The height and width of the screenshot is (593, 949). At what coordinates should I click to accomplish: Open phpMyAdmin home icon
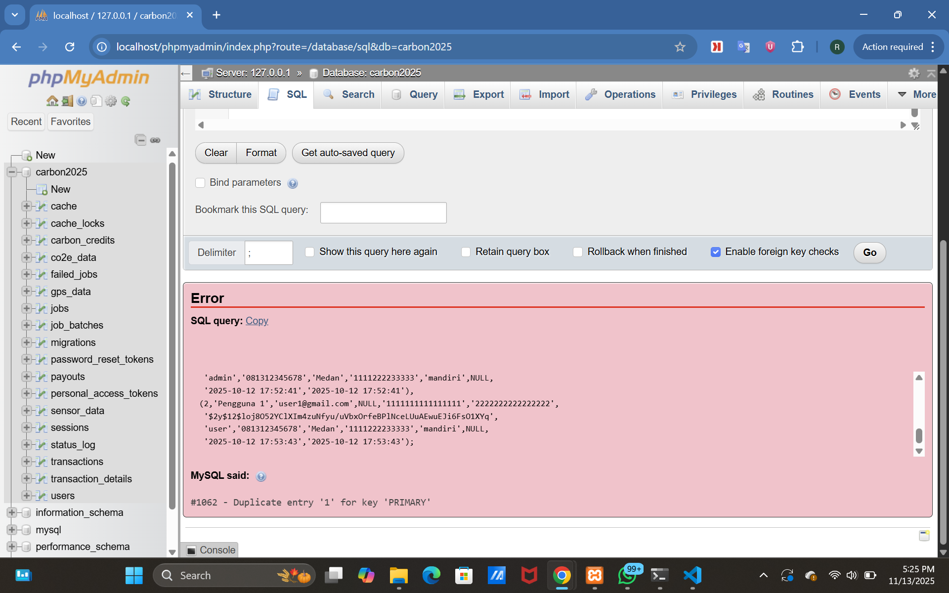click(52, 101)
